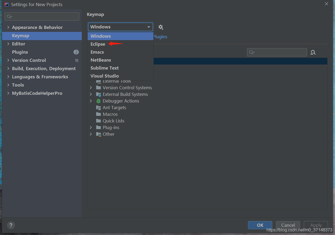This screenshot has height=235, width=335.
Task: Choose Eclipse keymap from dropdown list
Action: [121, 44]
